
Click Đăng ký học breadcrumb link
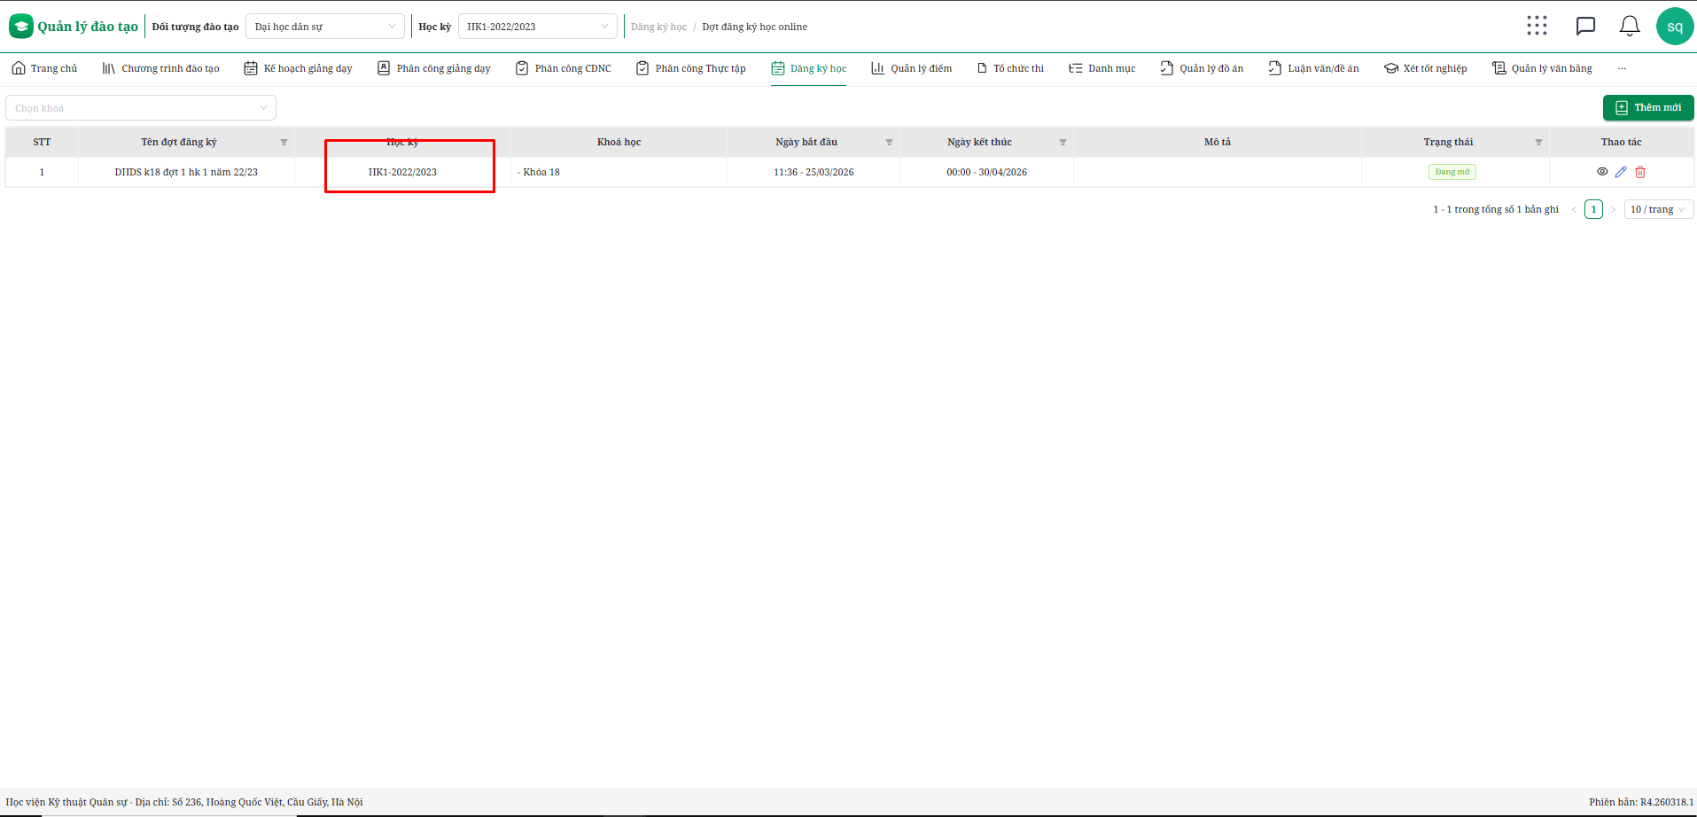(658, 27)
